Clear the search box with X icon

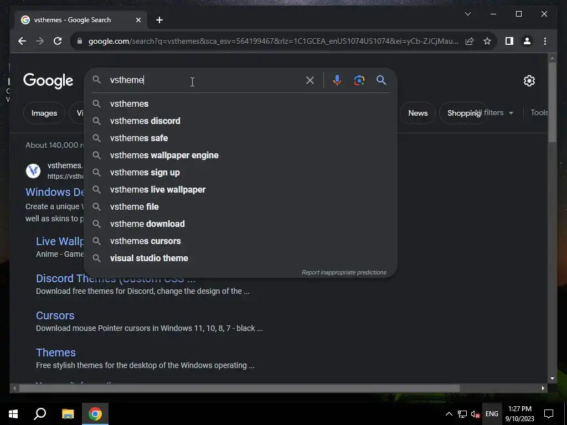(310, 80)
